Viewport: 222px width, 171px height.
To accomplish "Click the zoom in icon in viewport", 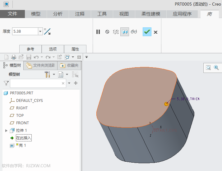I will [x=216, y=68].
